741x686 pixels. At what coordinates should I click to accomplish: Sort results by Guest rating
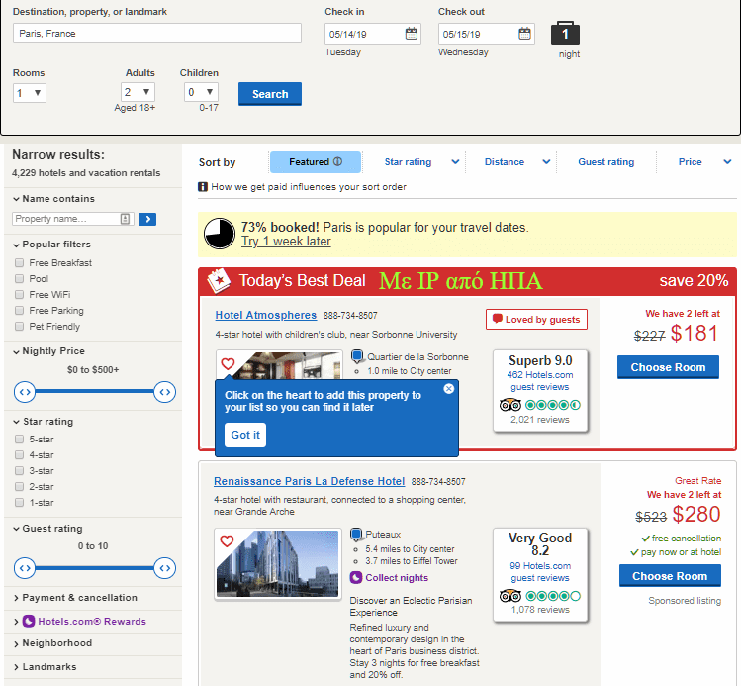pyautogui.click(x=605, y=162)
